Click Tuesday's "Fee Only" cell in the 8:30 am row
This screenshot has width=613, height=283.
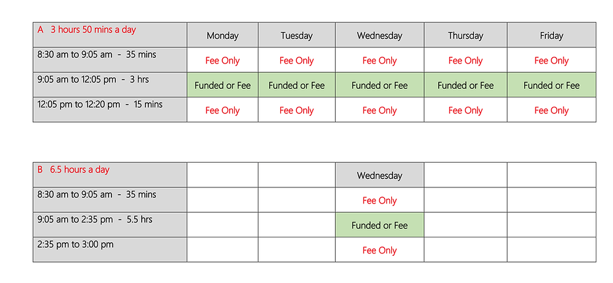pyautogui.click(x=296, y=60)
